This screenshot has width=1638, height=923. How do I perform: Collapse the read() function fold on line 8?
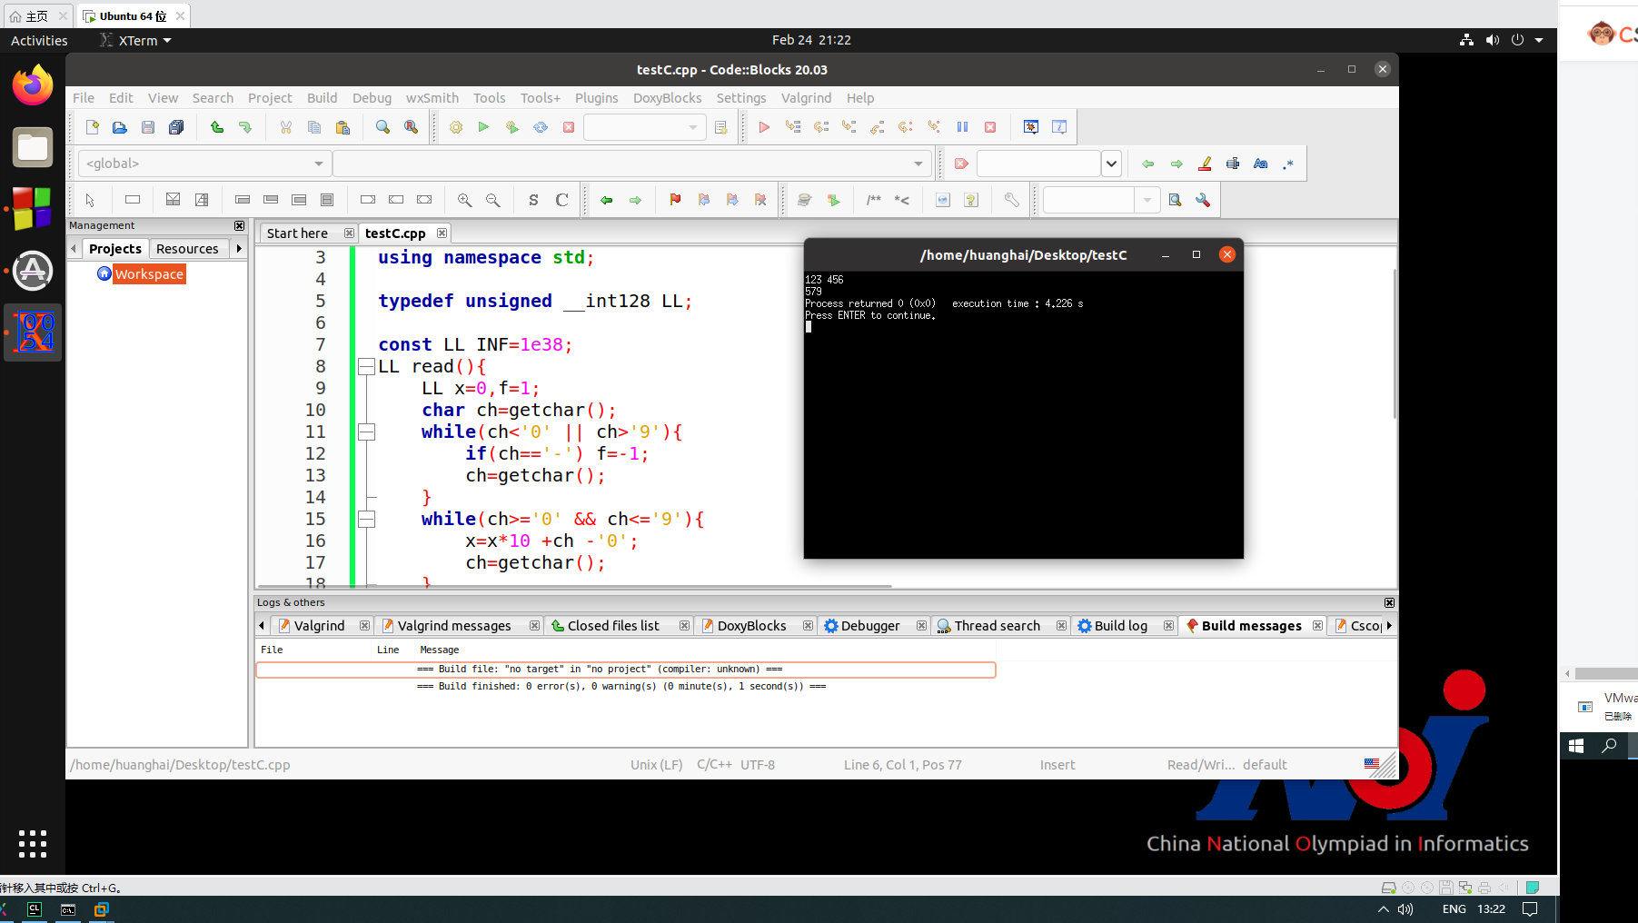[366, 367]
